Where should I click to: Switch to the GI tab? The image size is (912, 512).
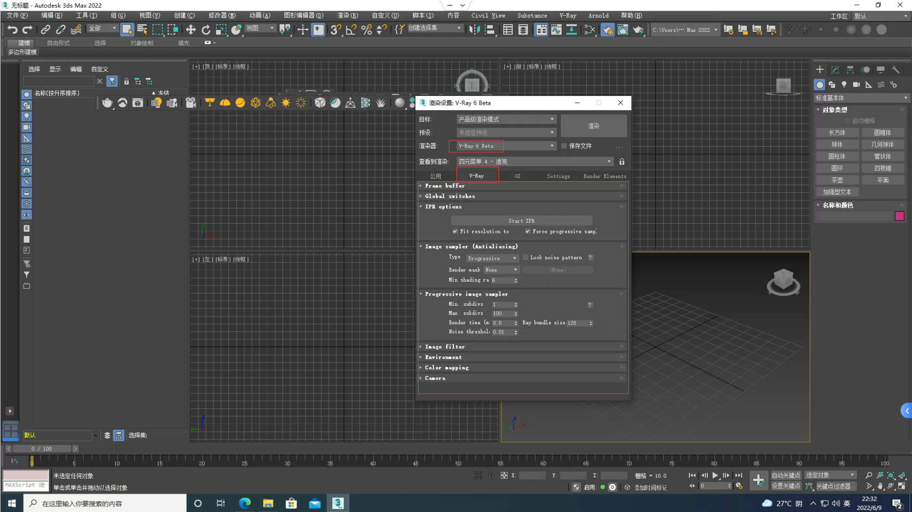pyautogui.click(x=518, y=176)
